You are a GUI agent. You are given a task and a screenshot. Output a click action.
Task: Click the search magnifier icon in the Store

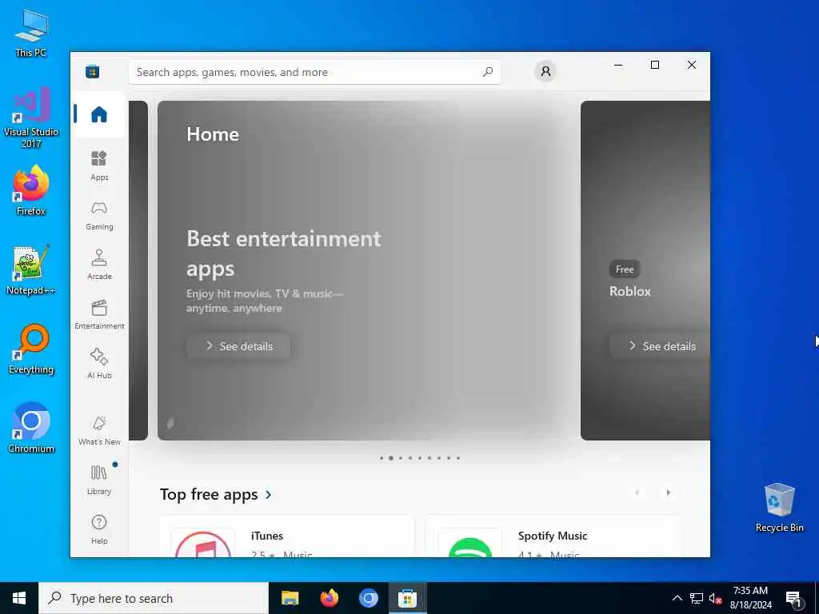[488, 71]
